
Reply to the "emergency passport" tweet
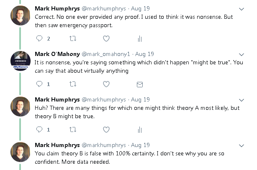point(40,38)
